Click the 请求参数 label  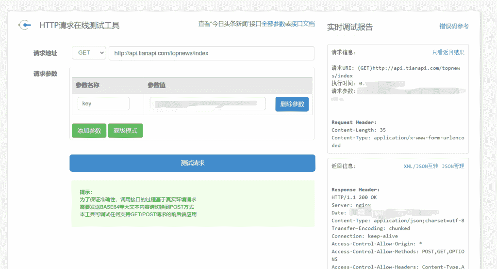point(45,74)
